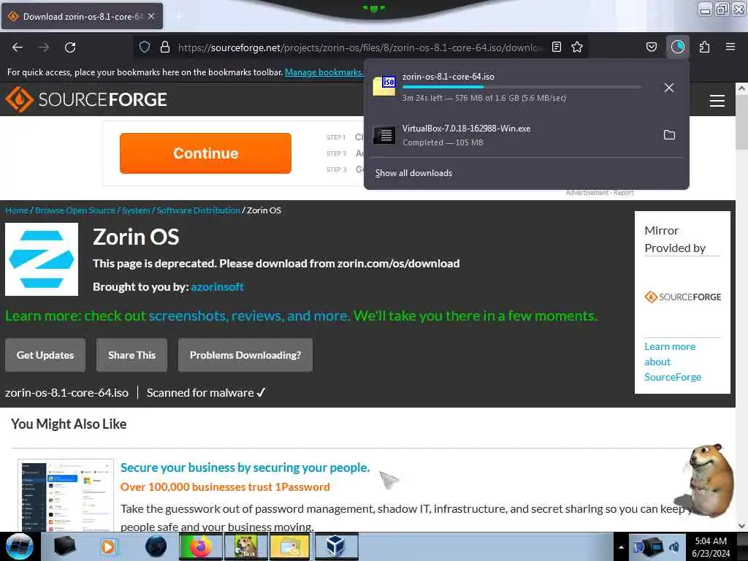
Task: Toggle the downloads progress toolbar icon
Action: pyautogui.click(x=678, y=47)
